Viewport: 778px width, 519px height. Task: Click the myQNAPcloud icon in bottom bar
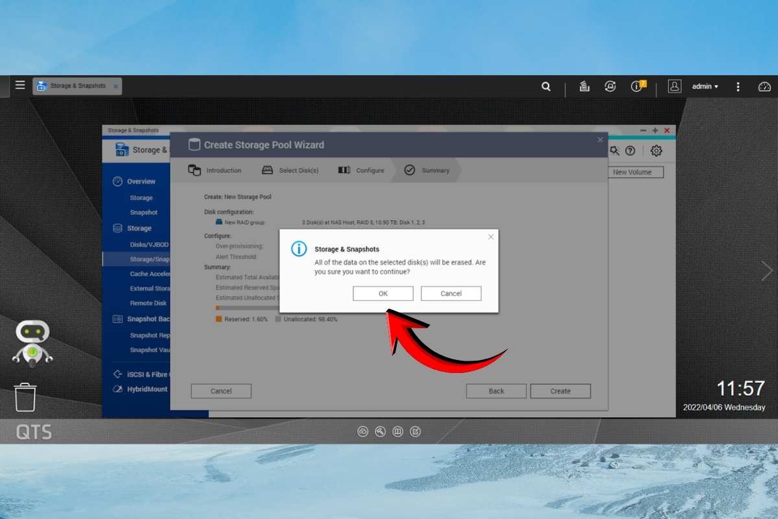pos(363,432)
